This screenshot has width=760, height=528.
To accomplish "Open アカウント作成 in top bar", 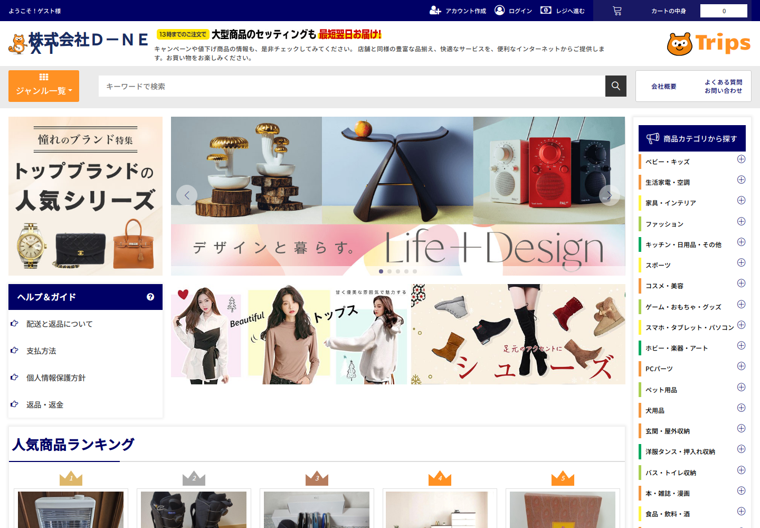I will point(465,11).
